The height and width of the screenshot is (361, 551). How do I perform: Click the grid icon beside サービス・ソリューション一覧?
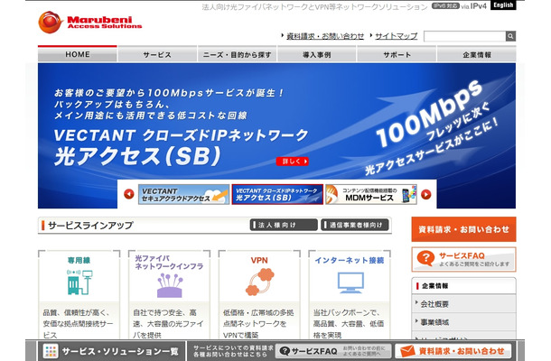[x=51, y=351]
